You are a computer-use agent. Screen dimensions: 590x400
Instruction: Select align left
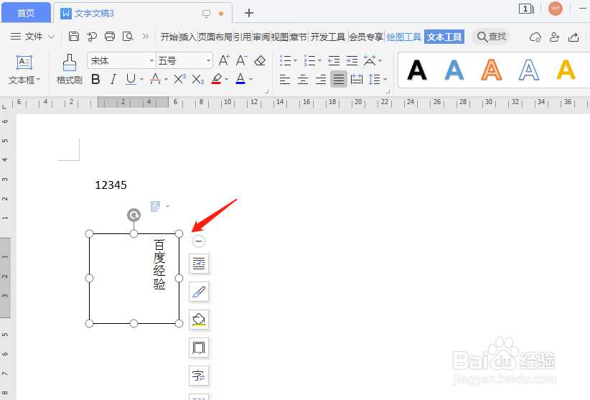click(x=285, y=80)
